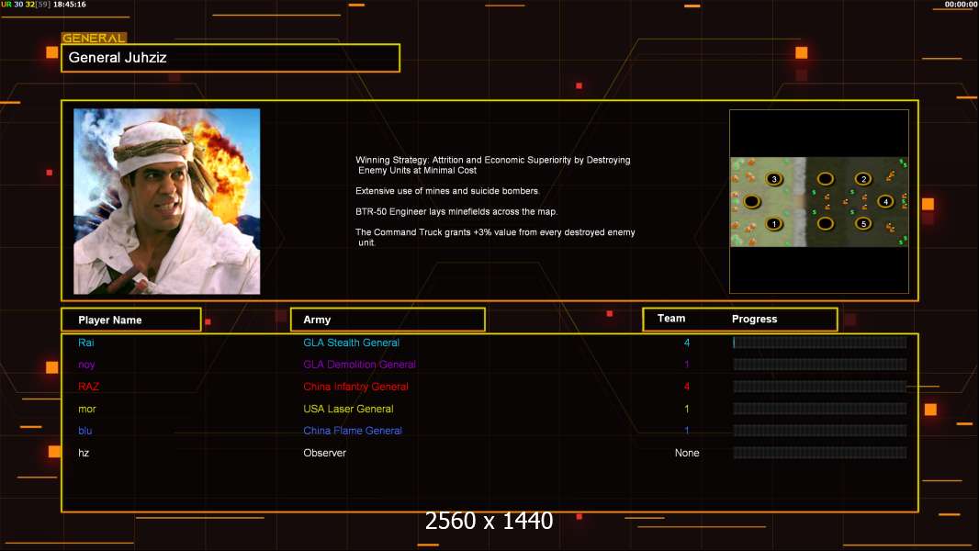Click the 00:00:00 timer display
Viewport: 979px width, 551px height.
point(961,5)
